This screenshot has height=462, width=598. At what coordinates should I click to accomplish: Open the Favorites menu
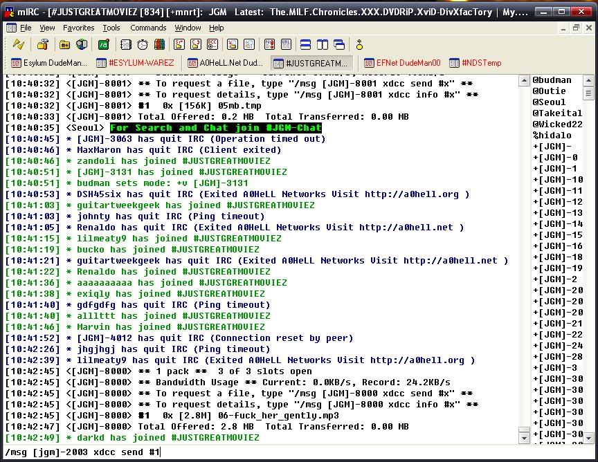click(78, 28)
